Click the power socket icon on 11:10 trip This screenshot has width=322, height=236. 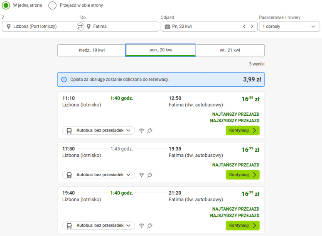(x=150, y=131)
